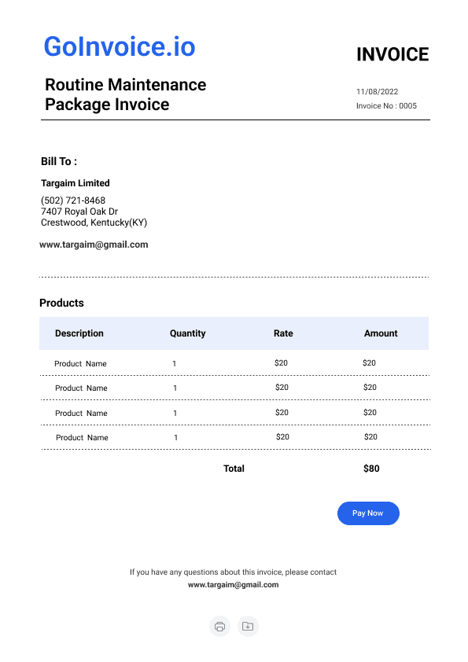
Task: Click the Bill To email address
Action: (x=94, y=245)
